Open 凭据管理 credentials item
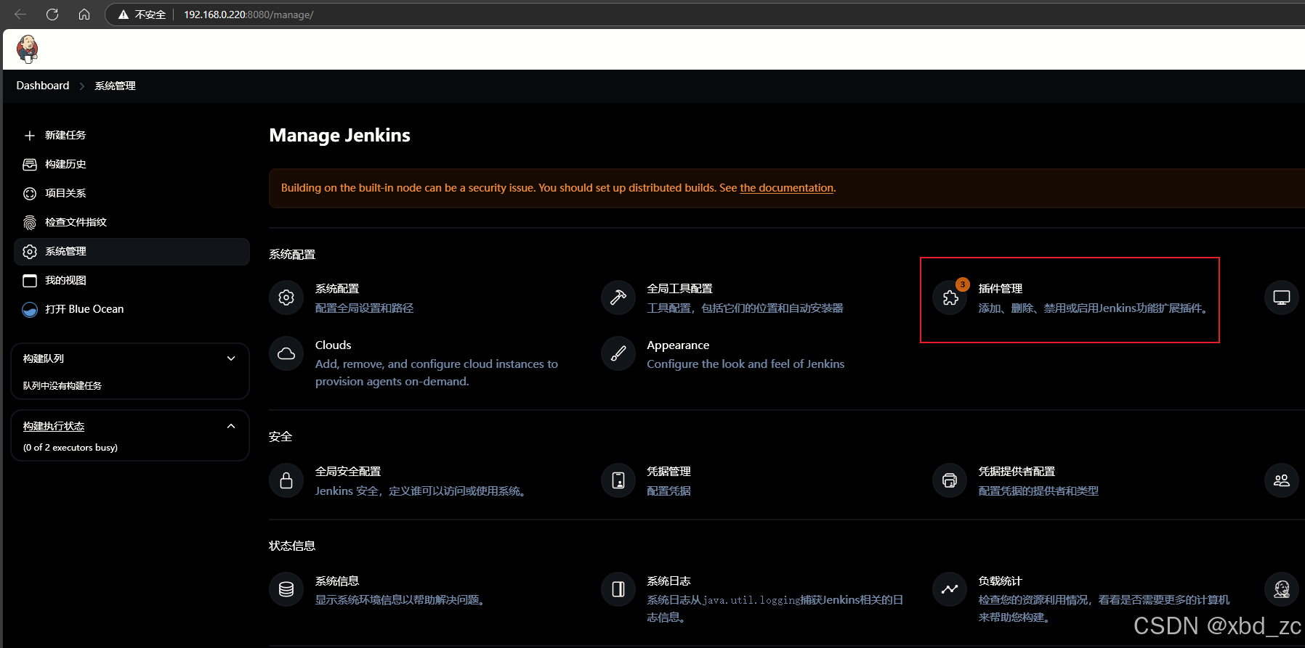Screen dimensions: 1305x648 click(668, 472)
